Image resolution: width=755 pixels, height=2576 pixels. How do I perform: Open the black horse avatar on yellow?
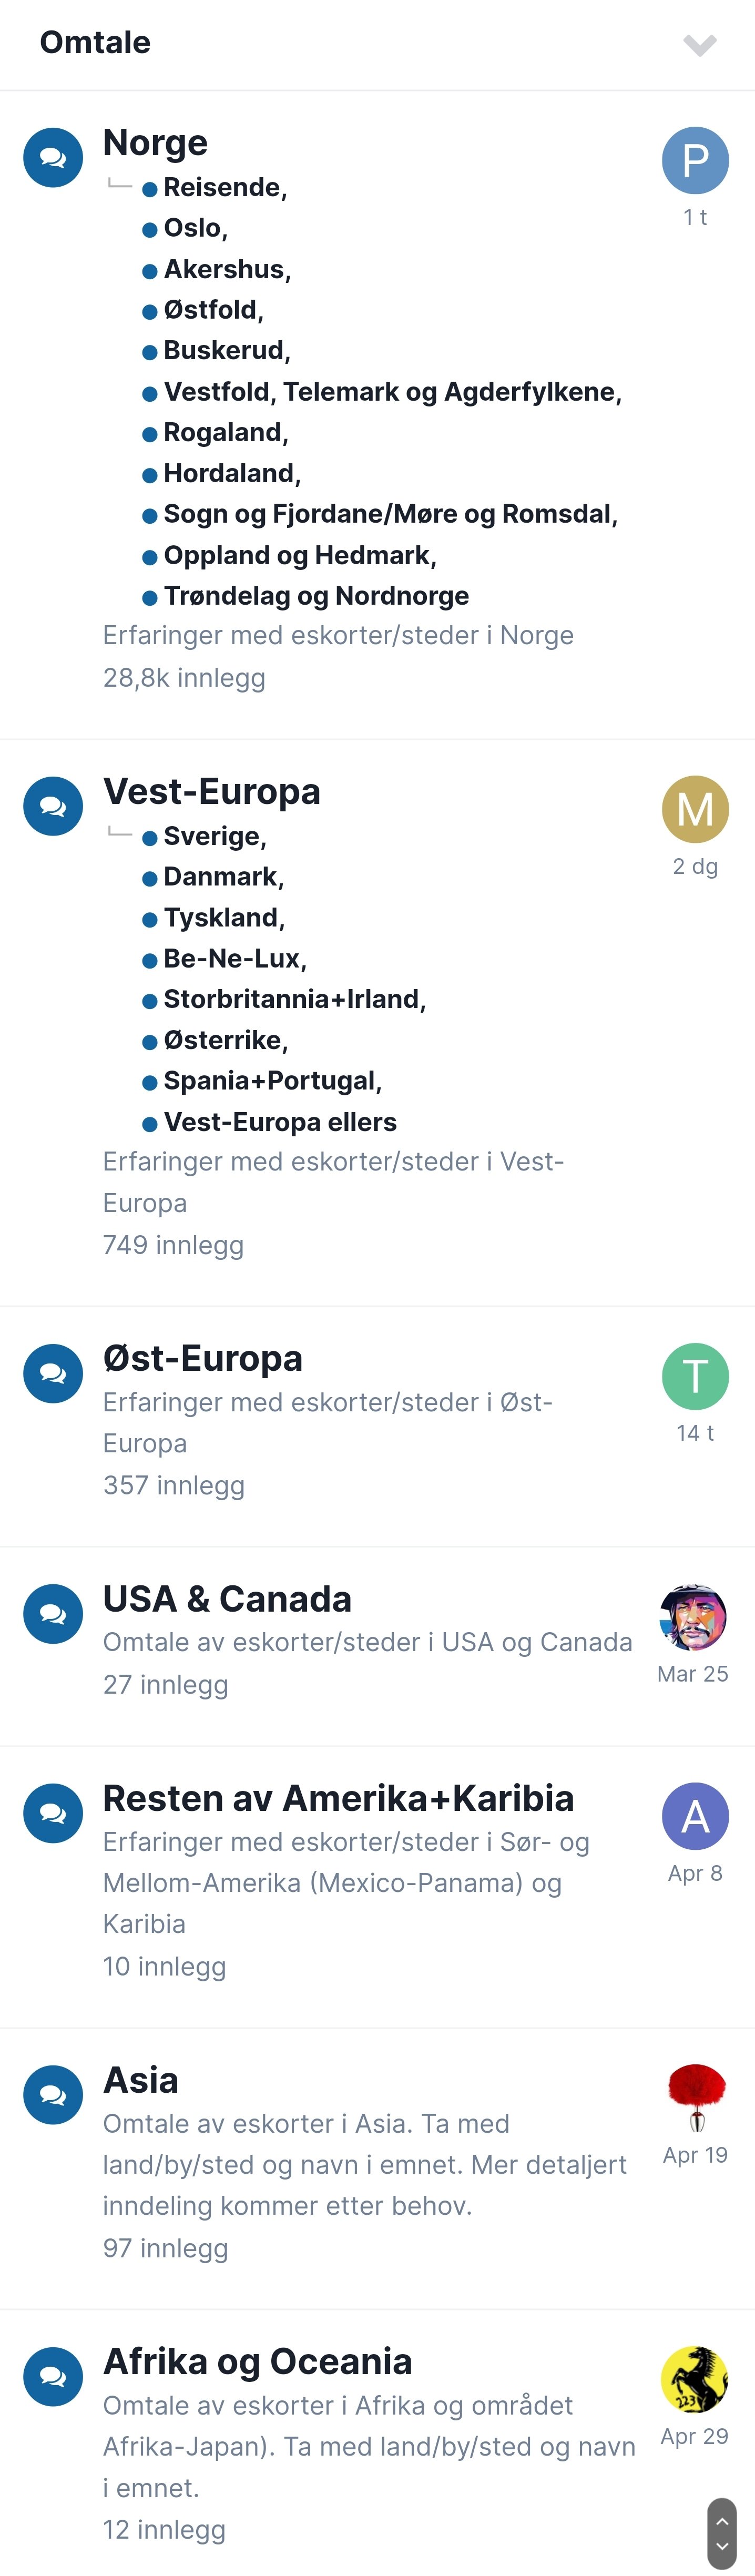tap(695, 2380)
